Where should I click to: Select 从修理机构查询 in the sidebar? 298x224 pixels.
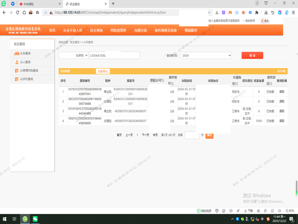(29, 71)
